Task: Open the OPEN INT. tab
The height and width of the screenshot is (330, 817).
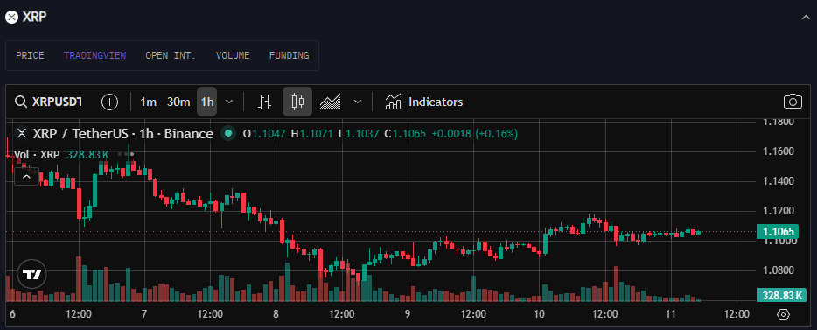Action: [171, 55]
